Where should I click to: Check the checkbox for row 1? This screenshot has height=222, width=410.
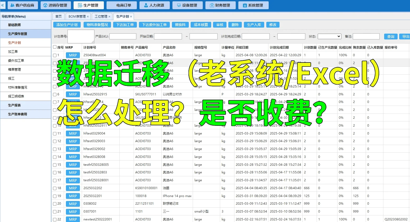tap(55, 55)
